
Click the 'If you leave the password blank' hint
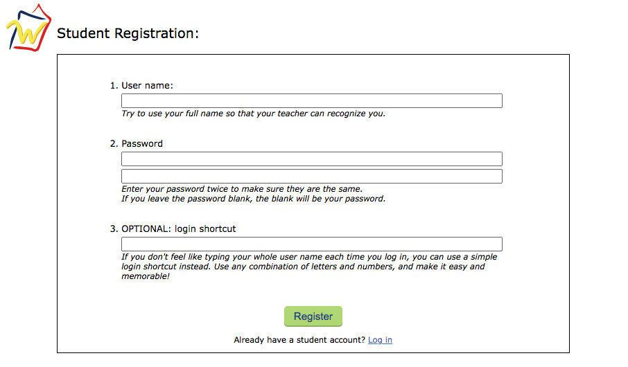(253, 199)
